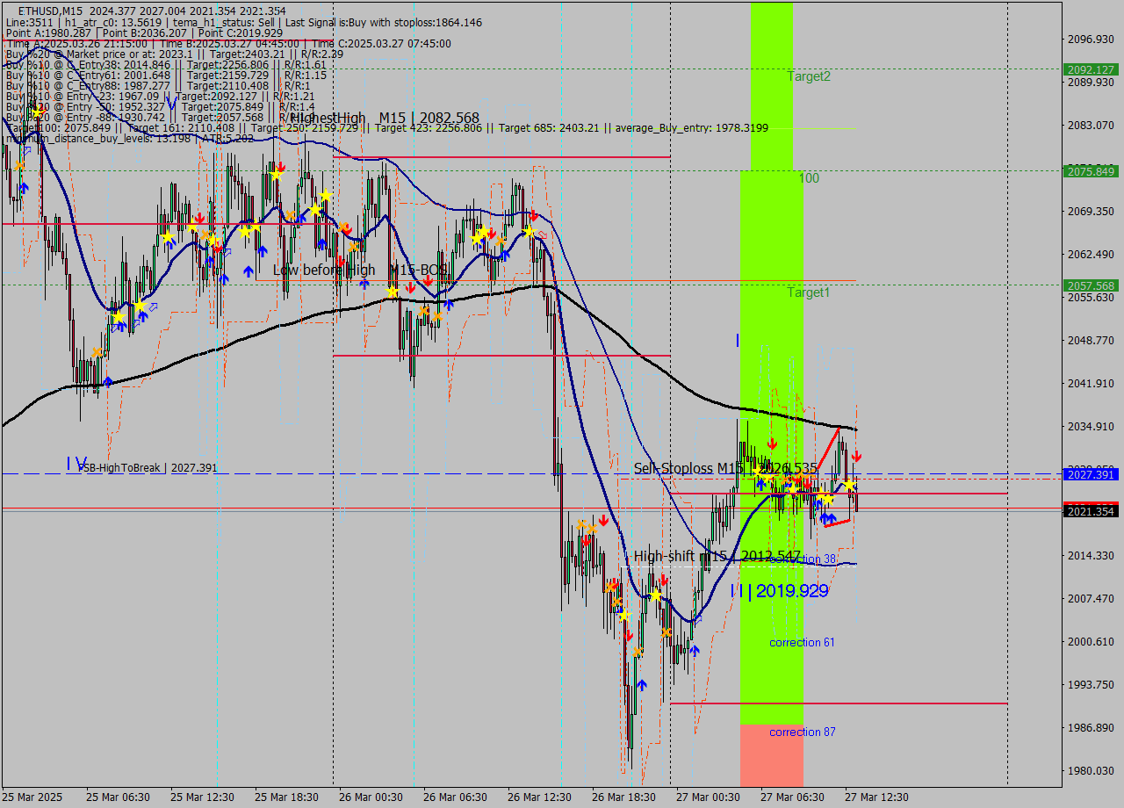Image resolution: width=1124 pixels, height=808 pixels.
Task: Click the Target2 label in green zone
Action: click(809, 76)
